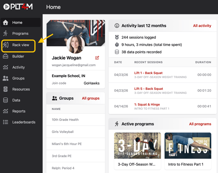Open the Programs menu item
This screenshot has width=218, height=173.
point(21,33)
